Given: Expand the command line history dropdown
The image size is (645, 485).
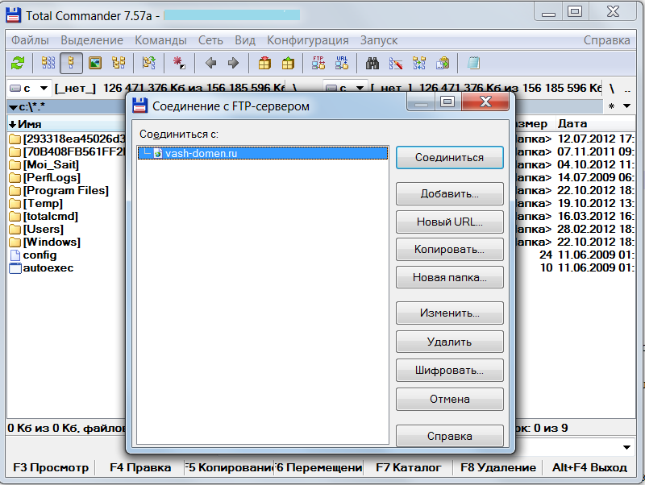Looking at the screenshot, I should pos(626,447).
